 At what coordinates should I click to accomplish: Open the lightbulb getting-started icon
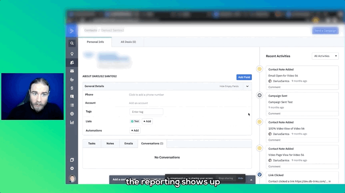point(72,54)
